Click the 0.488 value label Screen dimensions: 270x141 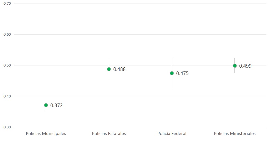119,69
